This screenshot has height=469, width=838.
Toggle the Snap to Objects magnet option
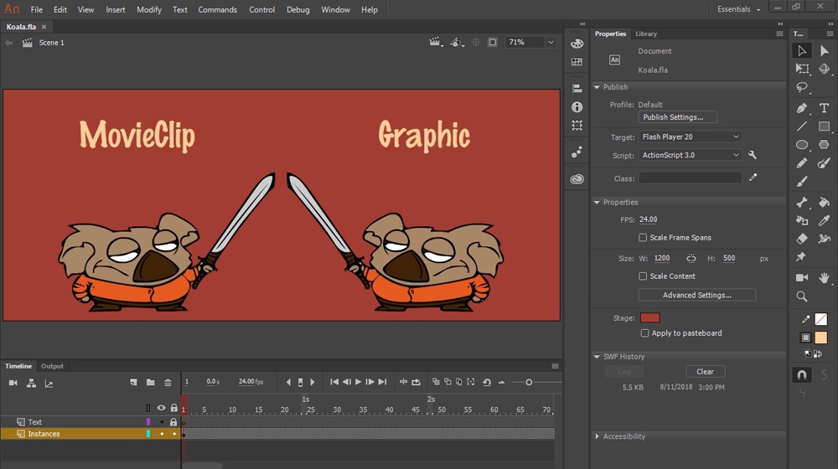tap(802, 375)
